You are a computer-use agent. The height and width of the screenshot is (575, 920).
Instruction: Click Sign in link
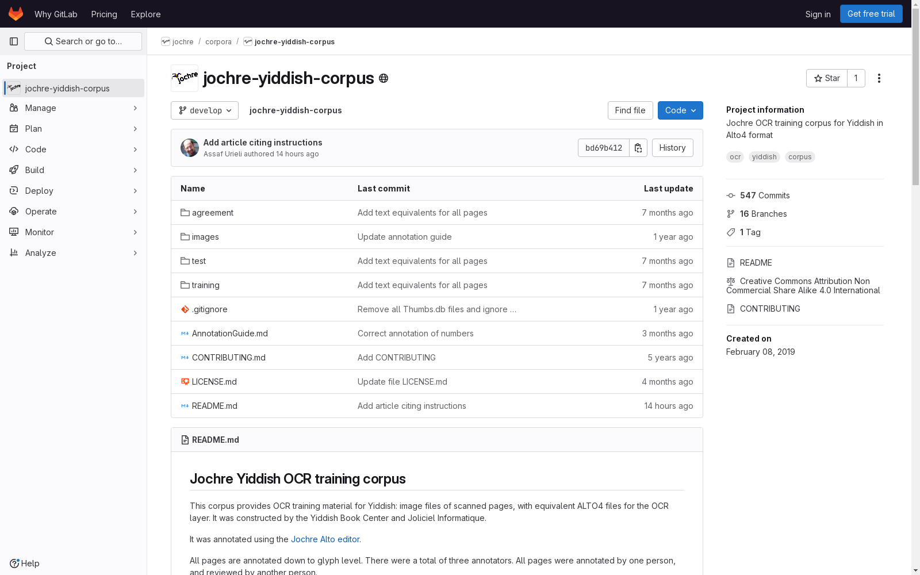click(818, 14)
